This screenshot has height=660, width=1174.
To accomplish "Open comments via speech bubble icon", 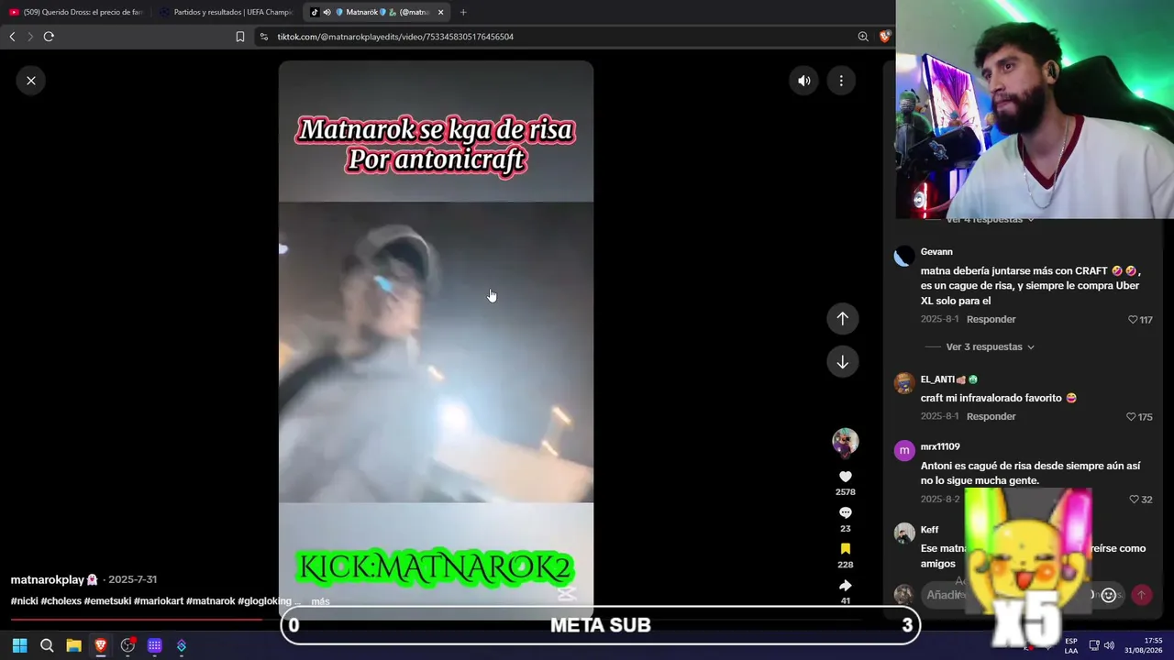I will tap(846, 512).
